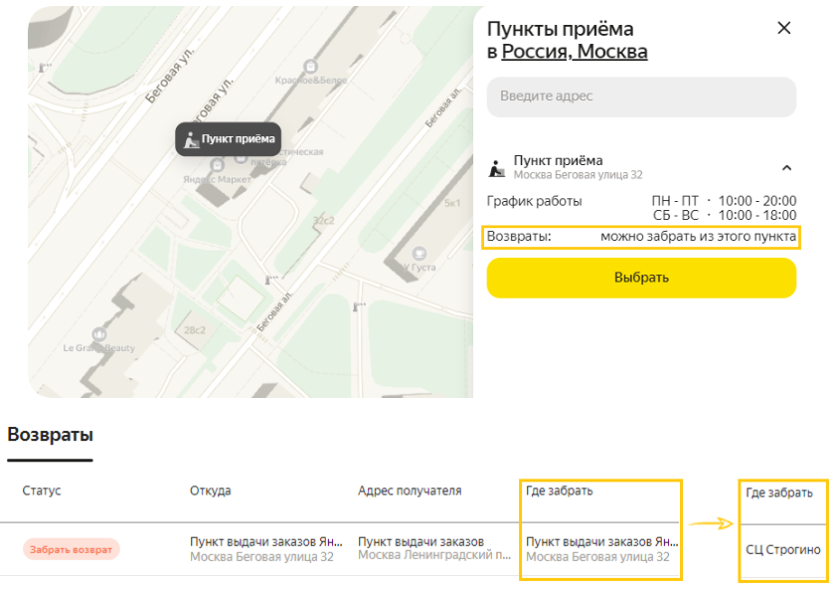Click the 5к1 building label on the map
This screenshot has width=835, height=590.
(452, 203)
